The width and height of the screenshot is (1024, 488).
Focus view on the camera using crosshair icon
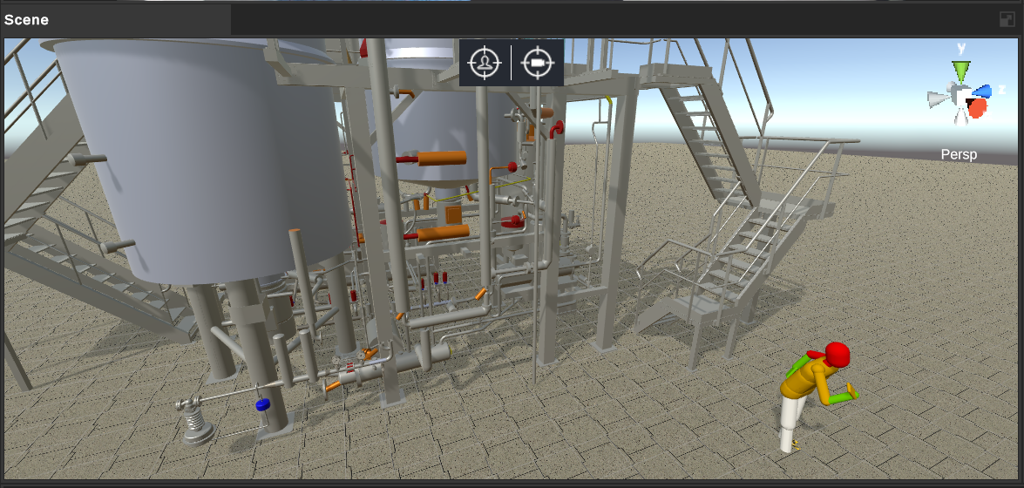pos(538,63)
